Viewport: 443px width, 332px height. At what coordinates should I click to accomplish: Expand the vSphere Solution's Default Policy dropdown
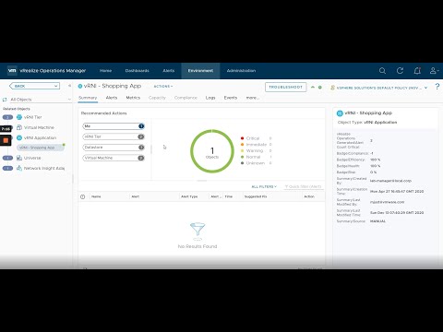click(x=426, y=88)
